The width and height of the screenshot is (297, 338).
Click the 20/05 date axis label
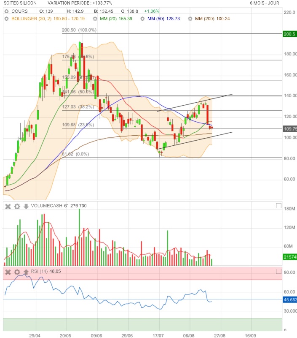pos(65,335)
